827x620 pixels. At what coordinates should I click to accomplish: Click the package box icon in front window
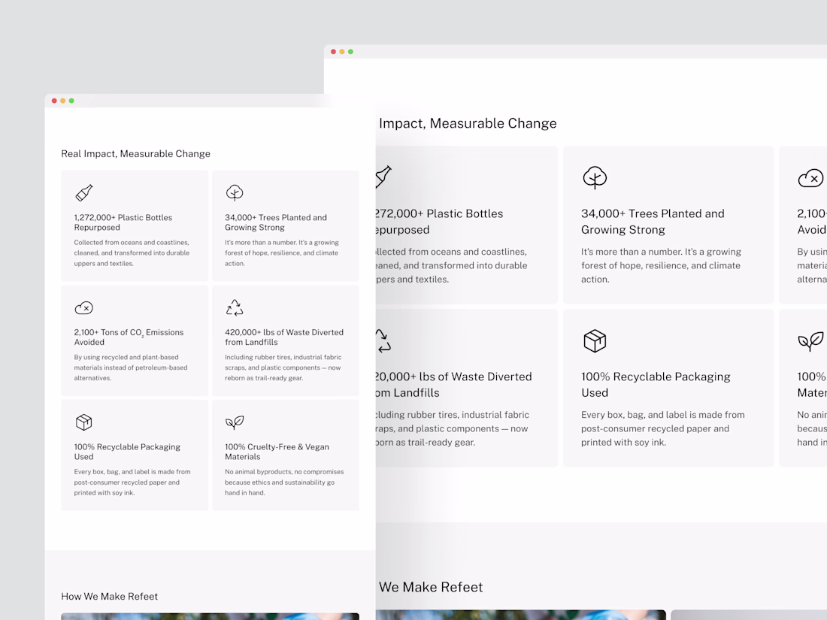(84, 422)
